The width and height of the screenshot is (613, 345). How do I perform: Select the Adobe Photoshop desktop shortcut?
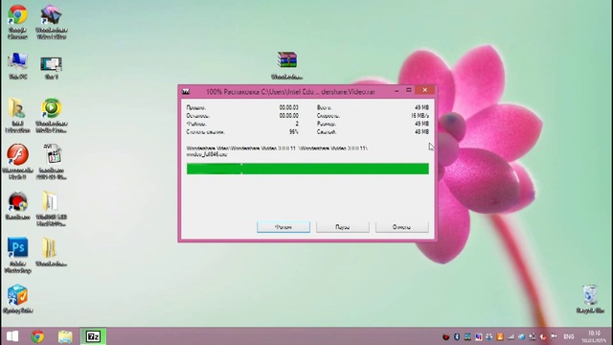17,255
